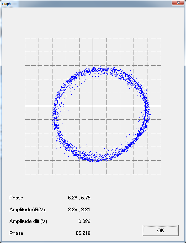Image resolution: width=186 pixels, height=243 pixels.
Task: Select the Phase label below Amplitude diff
Action: pos(16,233)
